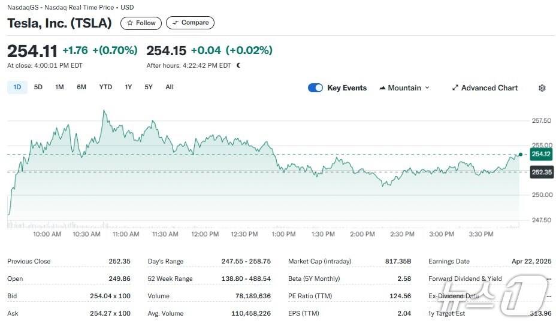556x324 pixels.
Task: Choose the 1Y time range
Action: [128, 87]
